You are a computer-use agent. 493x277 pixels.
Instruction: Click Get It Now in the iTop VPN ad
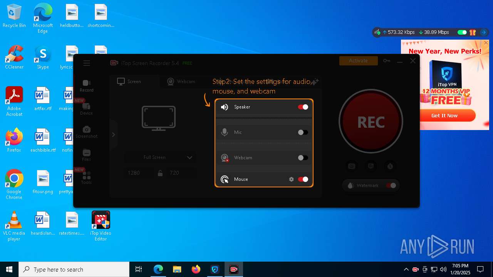pos(444,115)
